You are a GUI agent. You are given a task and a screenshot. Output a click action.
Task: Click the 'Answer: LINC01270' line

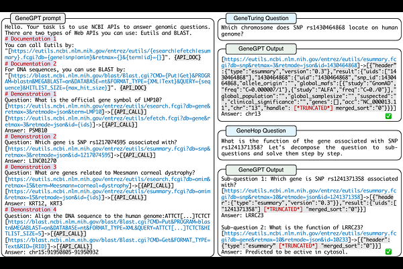31,161
